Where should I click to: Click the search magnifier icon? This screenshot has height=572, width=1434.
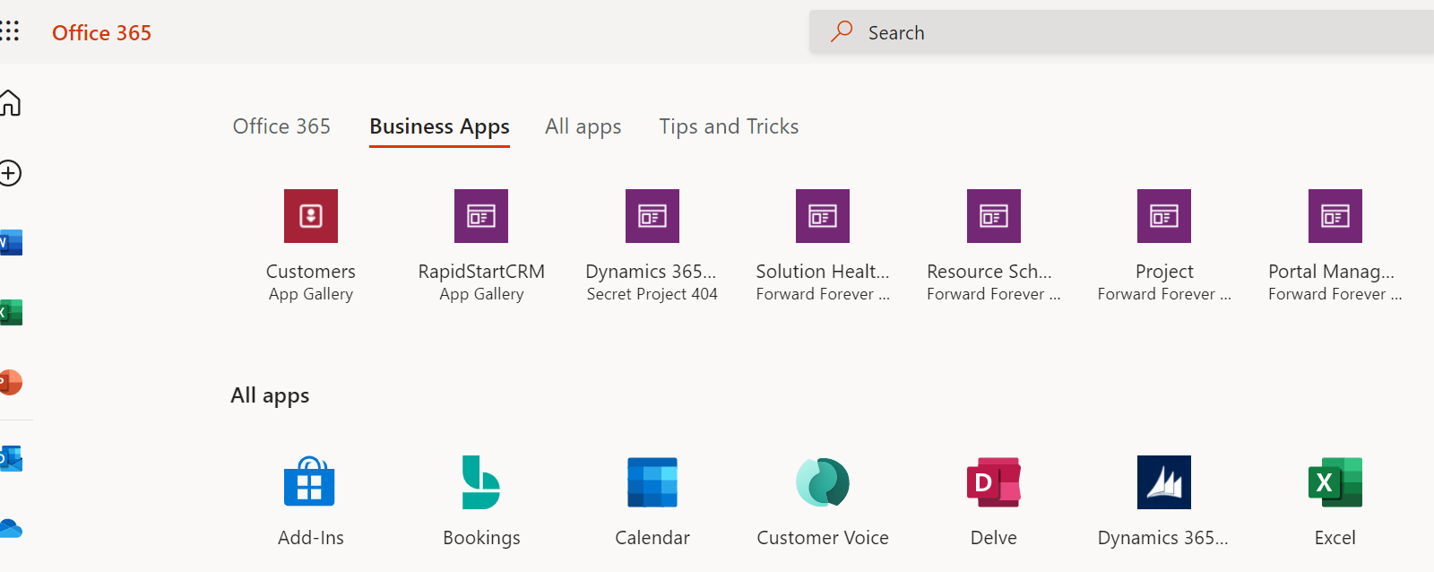(x=841, y=32)
